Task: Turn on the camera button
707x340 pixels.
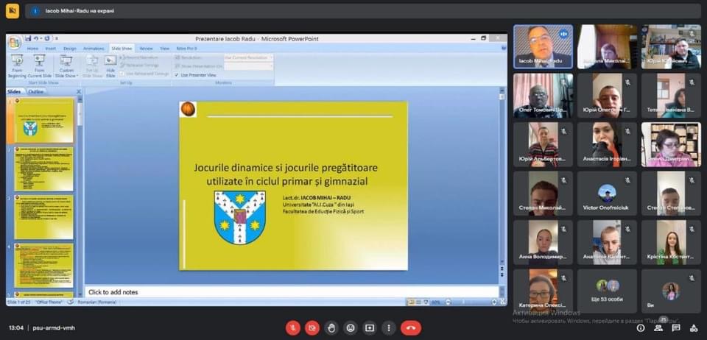Action: [x=312, y=327]
